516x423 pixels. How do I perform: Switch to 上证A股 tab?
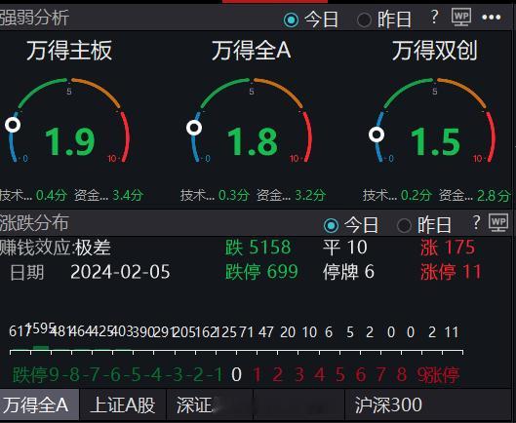[123, 404]
